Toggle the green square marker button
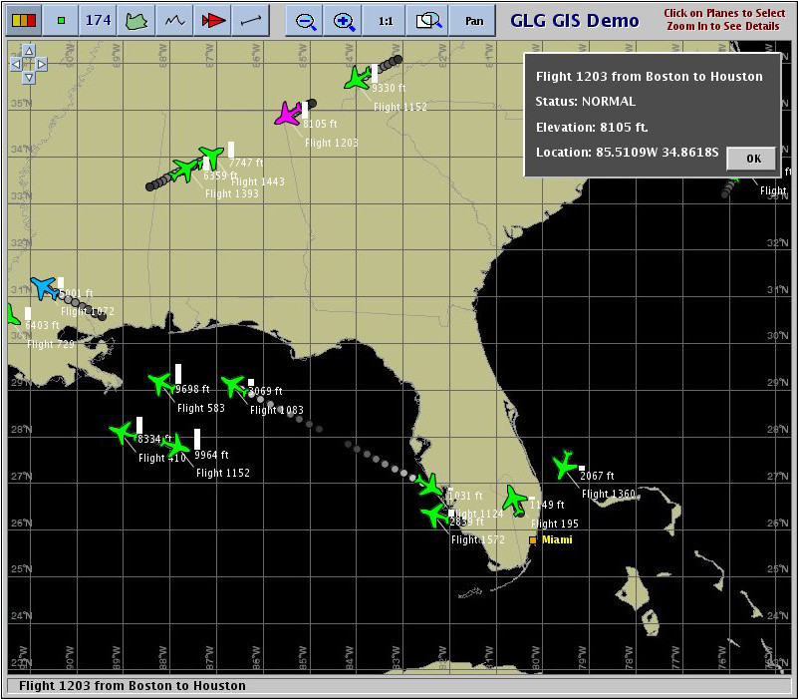 (x=61, y=20)
